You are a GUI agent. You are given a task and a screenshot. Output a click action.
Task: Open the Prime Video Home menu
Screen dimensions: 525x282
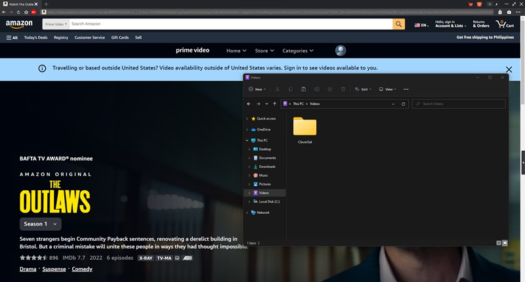point(236,51)
